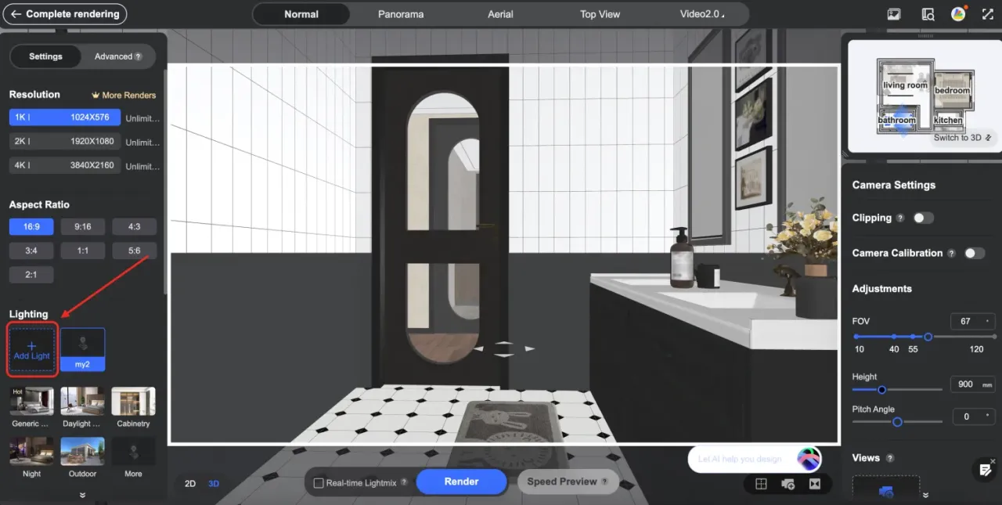
Task: Adjust the camera Height slider handle
Action: 882,389
